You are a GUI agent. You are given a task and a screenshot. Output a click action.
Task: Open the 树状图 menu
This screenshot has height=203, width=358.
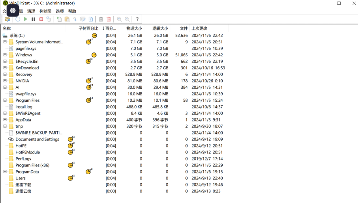pos(45,11)
